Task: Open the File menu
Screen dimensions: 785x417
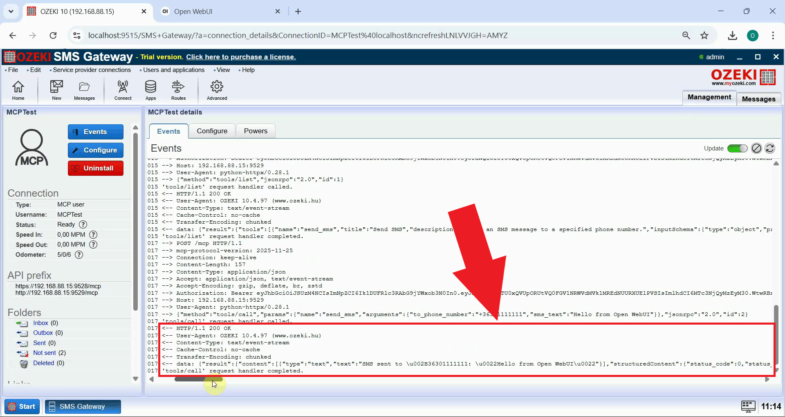Action: (x=13, y=70)
